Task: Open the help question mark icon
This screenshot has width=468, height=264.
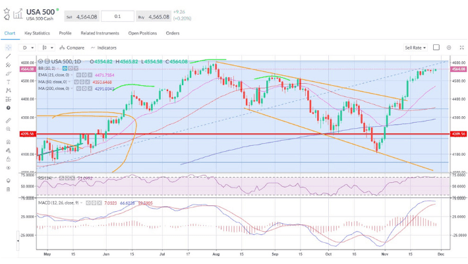Action: (8, 108)
